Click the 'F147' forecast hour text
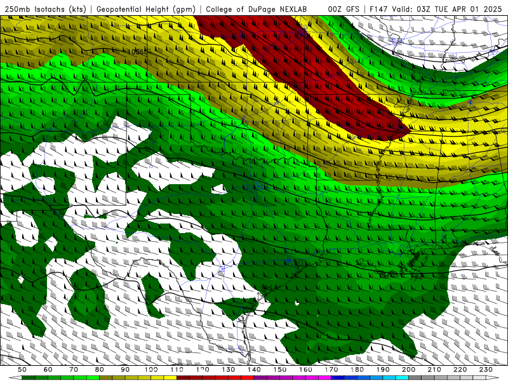This screenshot has width=508, height=381. coord(378,9)
